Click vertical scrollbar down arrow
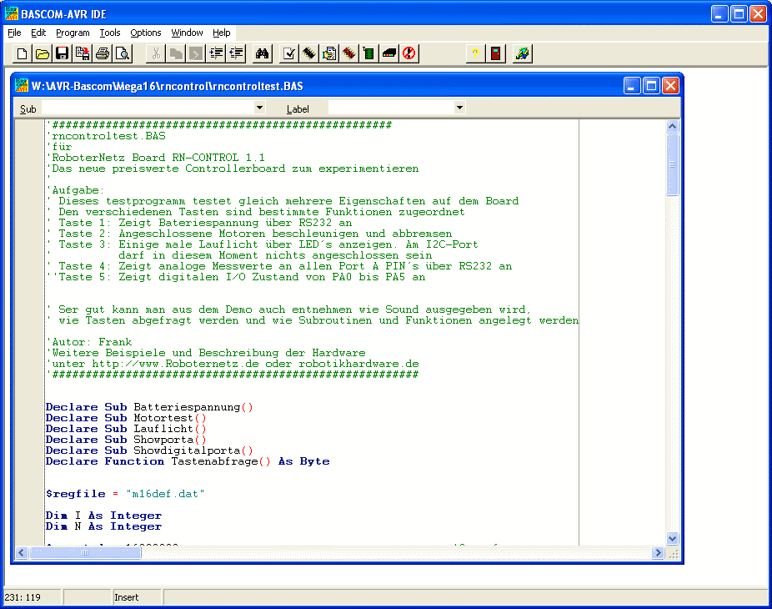Screen dimensions: 772x609 [673, 539]
